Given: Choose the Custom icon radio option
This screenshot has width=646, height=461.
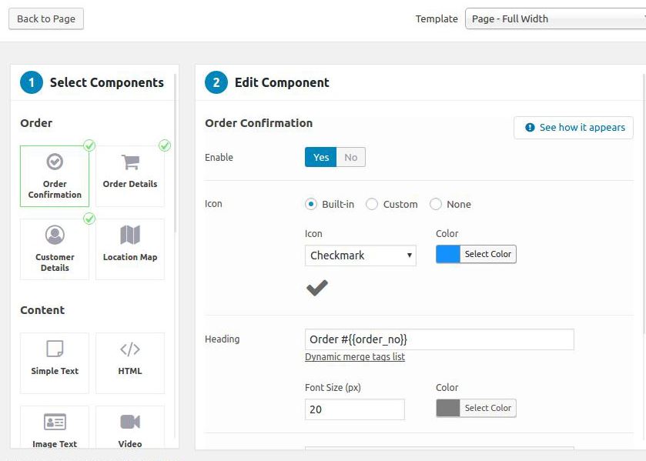Looking at the screenshot, I should [372, 204].
